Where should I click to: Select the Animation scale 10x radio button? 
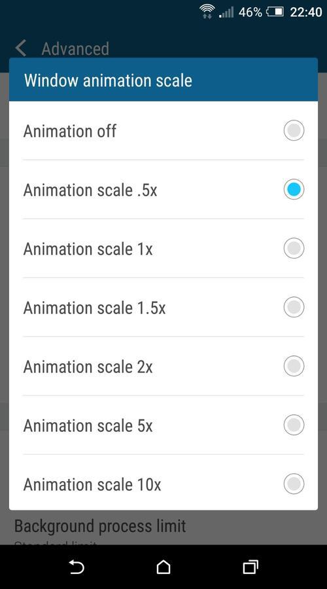[x=294, y=484]
